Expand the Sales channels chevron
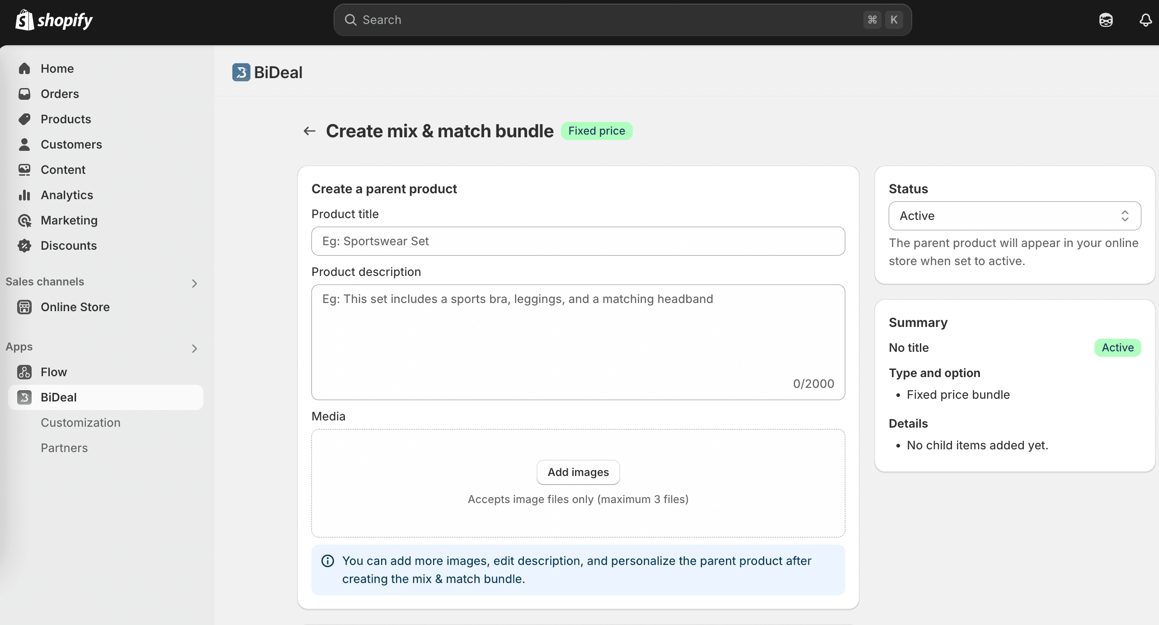The height and width of the screenshot is (625, 1159). pyautogui.click(x=194, y=283)
